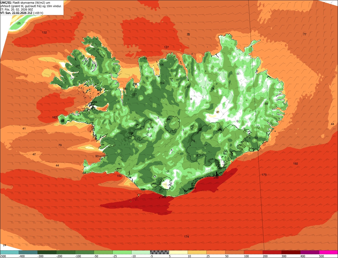Click the '-156' value in western Iceland
338x258 pixels.
130,133
